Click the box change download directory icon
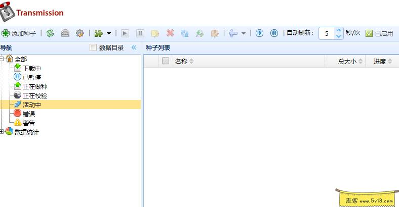 coord(215,33)
